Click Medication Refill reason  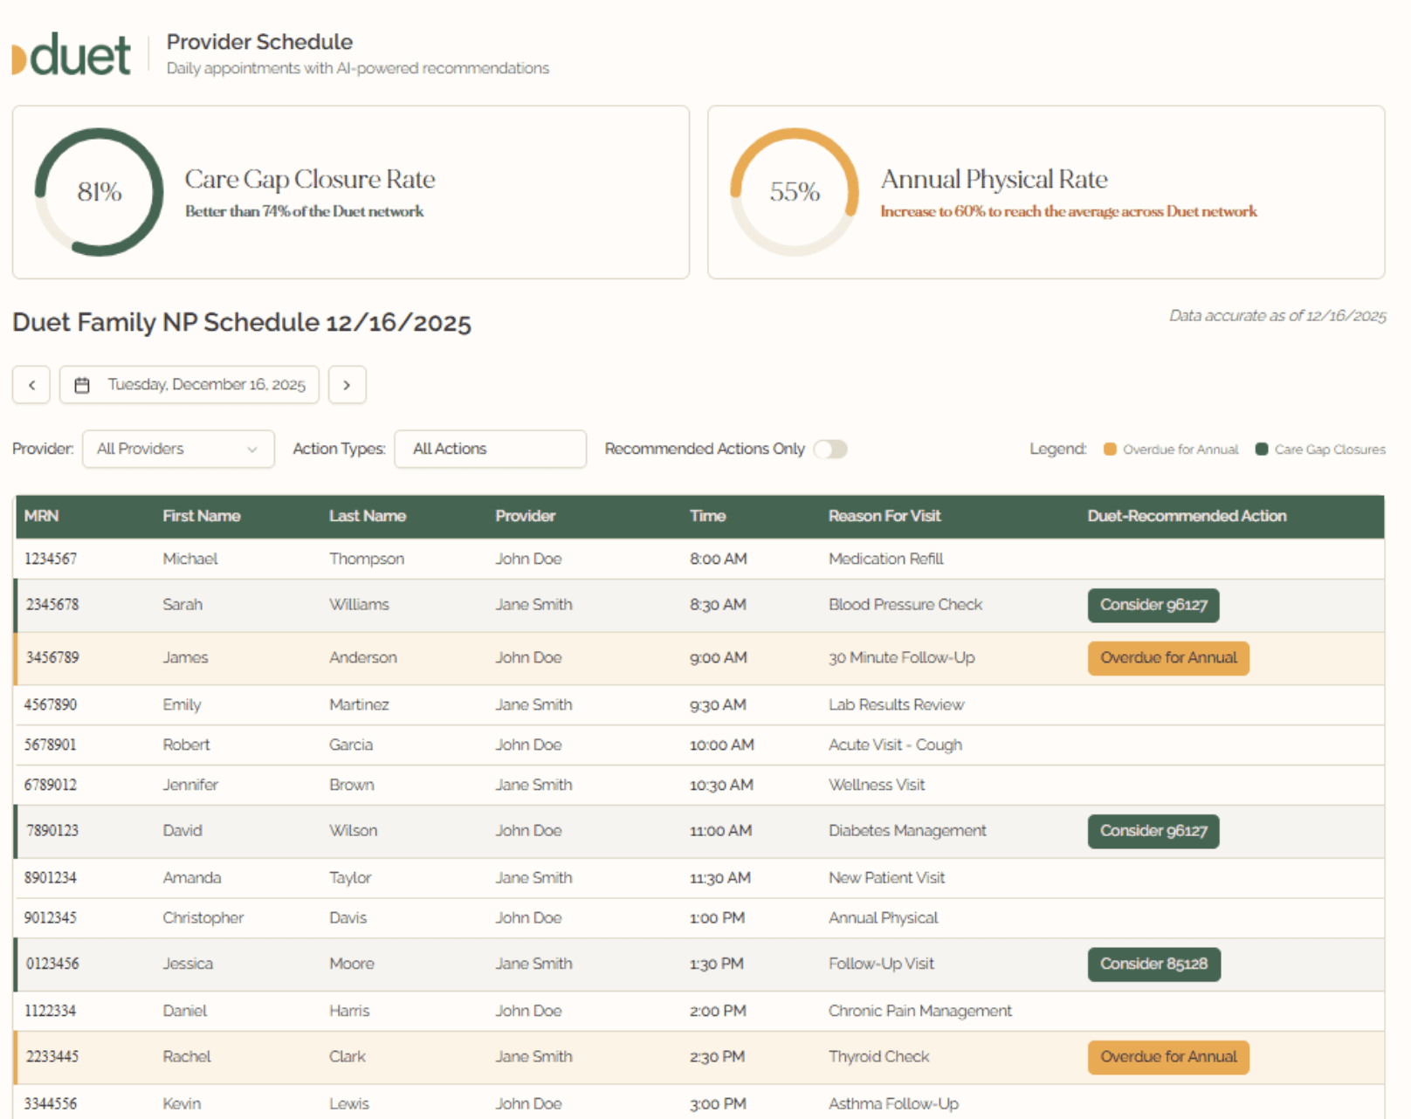coord(885,559)
